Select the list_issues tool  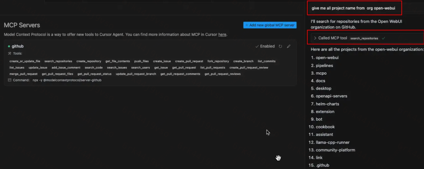click(x=17, y=68)
